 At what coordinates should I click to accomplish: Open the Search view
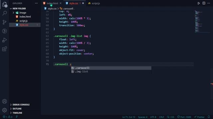(x=4, y=13)
